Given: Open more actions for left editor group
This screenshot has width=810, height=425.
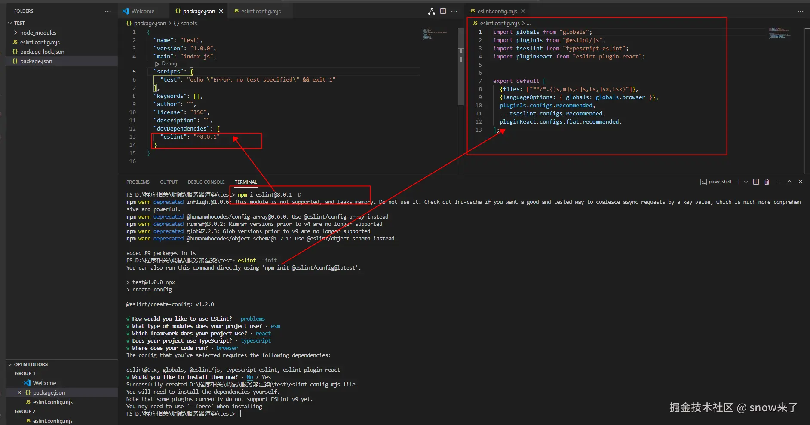Looking at the screenshot, I should point(454,11).
